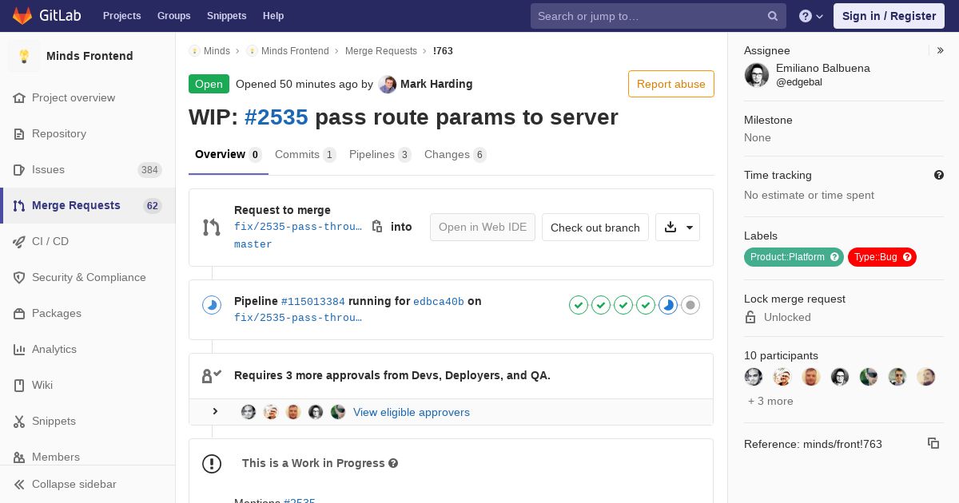
Task: Switch to the Commits tab
Action: coord(305,155)
